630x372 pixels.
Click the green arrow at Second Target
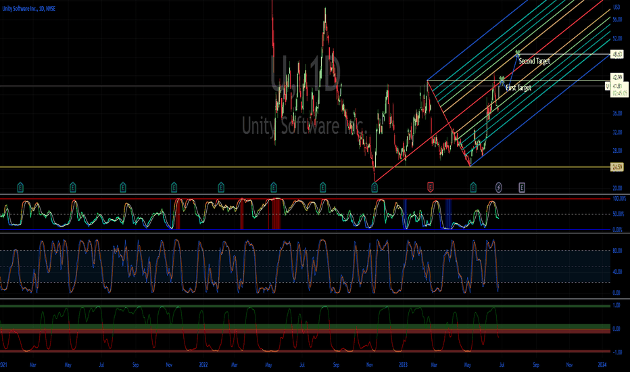pyautogui.click(x=518, y=53)
